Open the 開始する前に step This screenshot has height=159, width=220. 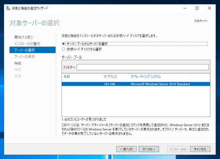click(24, 37)
